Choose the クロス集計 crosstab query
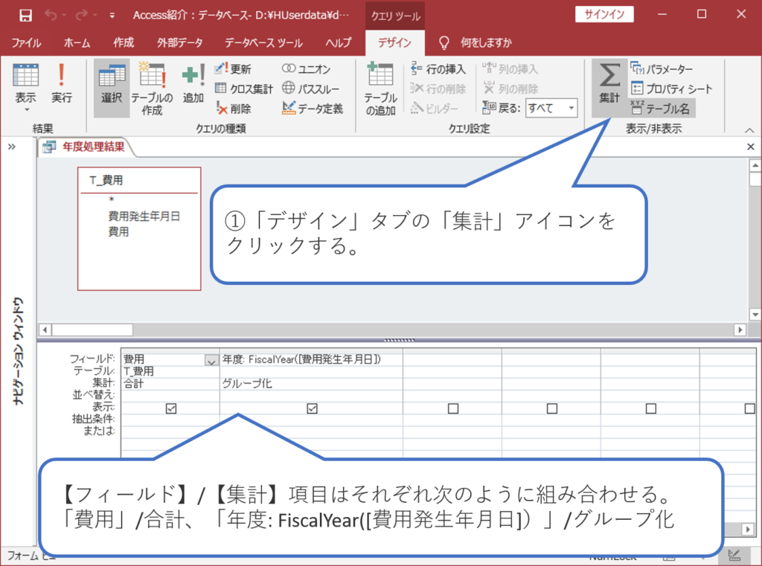The image size is (762, 566). 243,89
